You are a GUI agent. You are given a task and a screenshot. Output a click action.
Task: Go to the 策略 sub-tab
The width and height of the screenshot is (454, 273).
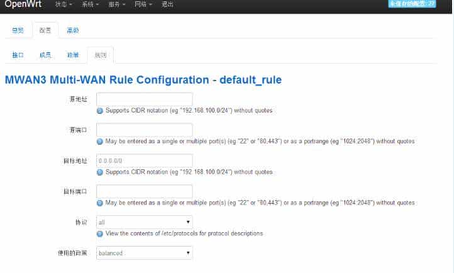(x=73, y=55)
